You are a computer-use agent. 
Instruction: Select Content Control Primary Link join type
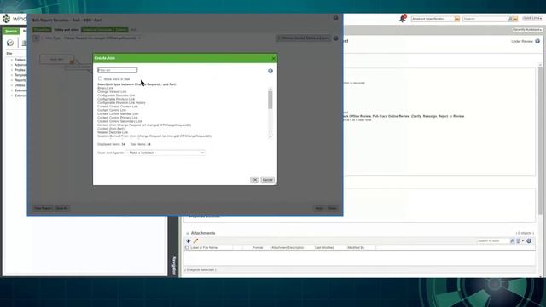pyautogui.click(x=118, y=118)
